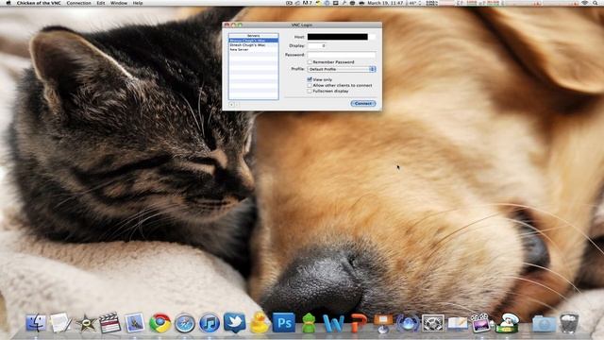This screenshot has height=340, width=604.
Task: Enable Allow other clients to connect
Action: (310, 85)
